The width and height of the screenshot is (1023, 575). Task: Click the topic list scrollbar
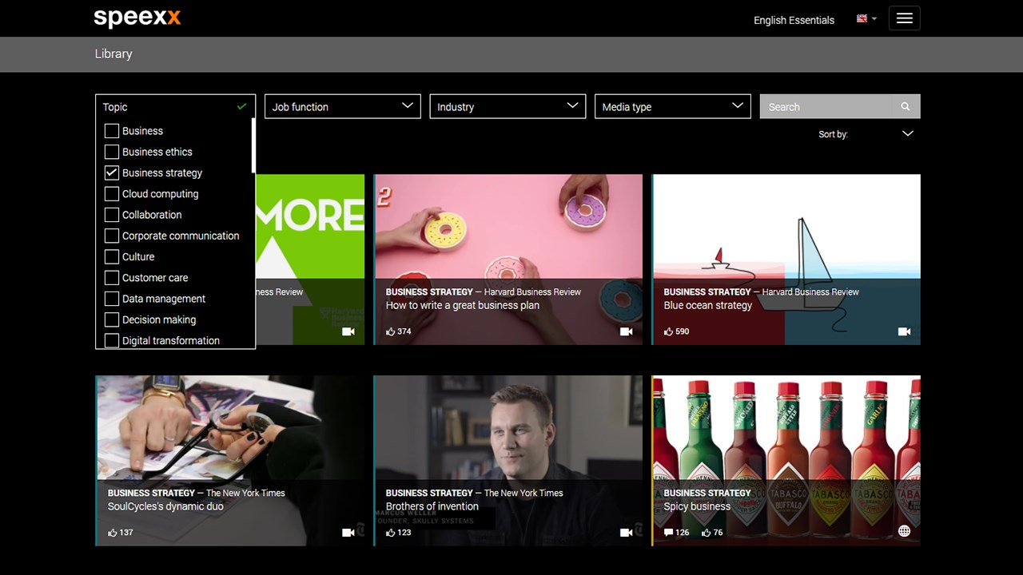[253, 146]
